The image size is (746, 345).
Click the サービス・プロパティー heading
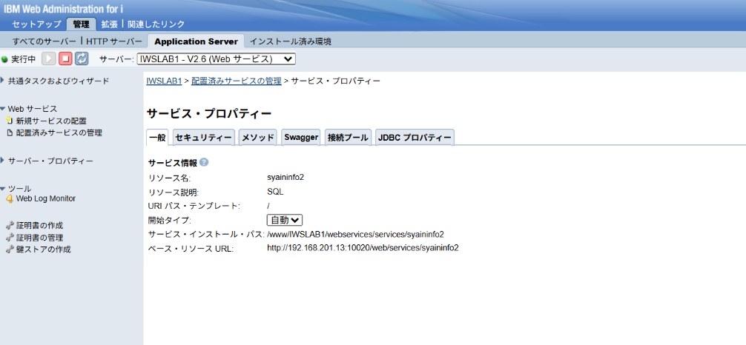coord(209,114)
